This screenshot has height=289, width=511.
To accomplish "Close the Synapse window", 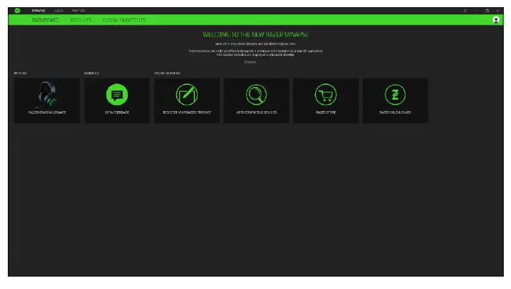I will (497, 11).
